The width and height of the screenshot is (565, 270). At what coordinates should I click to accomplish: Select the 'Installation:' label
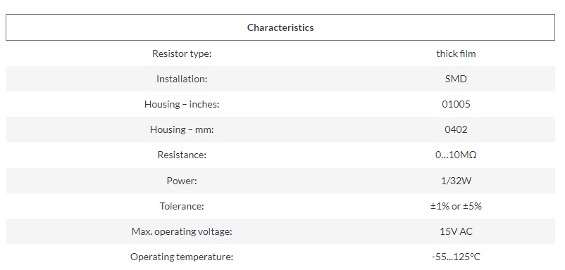click(182, 79)
